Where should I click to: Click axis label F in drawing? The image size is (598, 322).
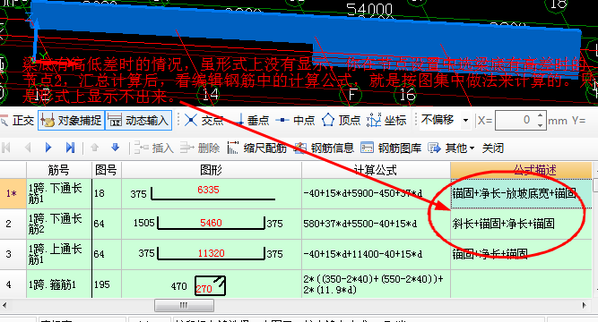coord(352,95)
